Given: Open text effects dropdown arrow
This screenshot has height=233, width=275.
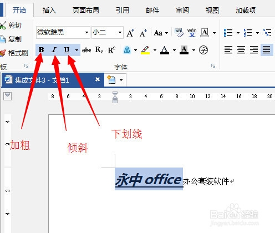Looking at the screenshot, I should click(x=135, y=50).
